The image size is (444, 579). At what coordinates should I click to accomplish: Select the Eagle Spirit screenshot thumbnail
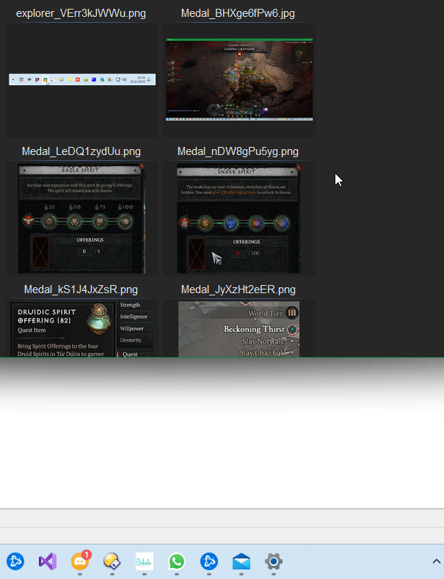click(81, 218)
